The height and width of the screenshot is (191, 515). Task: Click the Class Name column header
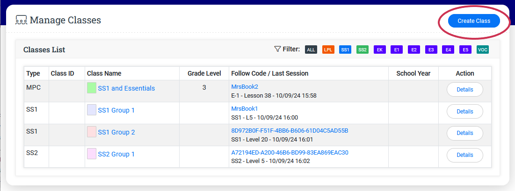(x=104, y=73)
